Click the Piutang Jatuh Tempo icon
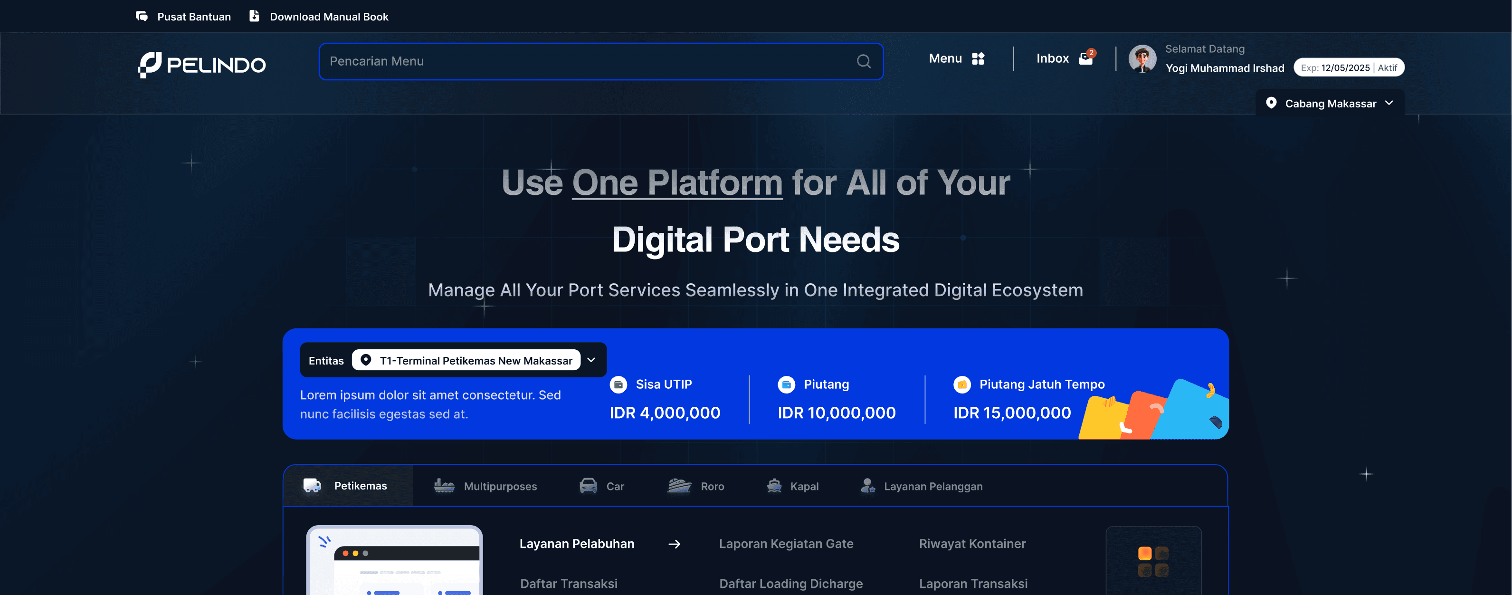The width and height of the screenshot is (1512, 595). click(x=961, y=384)
